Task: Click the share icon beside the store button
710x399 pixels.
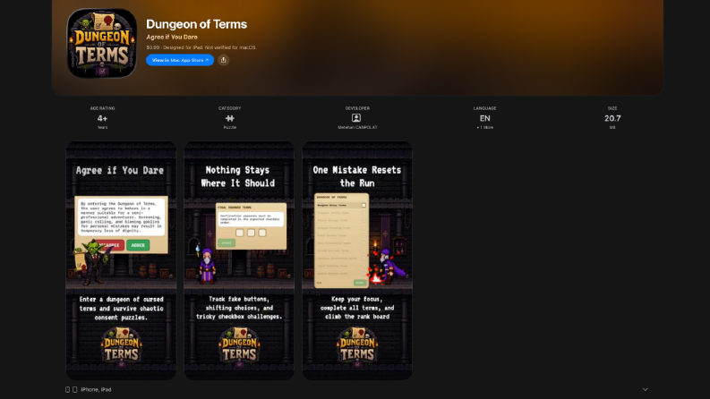Action: point(223,60)
